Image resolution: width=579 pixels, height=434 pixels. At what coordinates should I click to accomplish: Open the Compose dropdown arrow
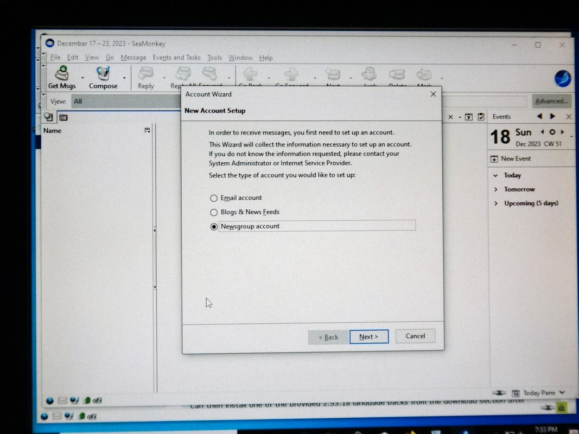click(124, 78)
